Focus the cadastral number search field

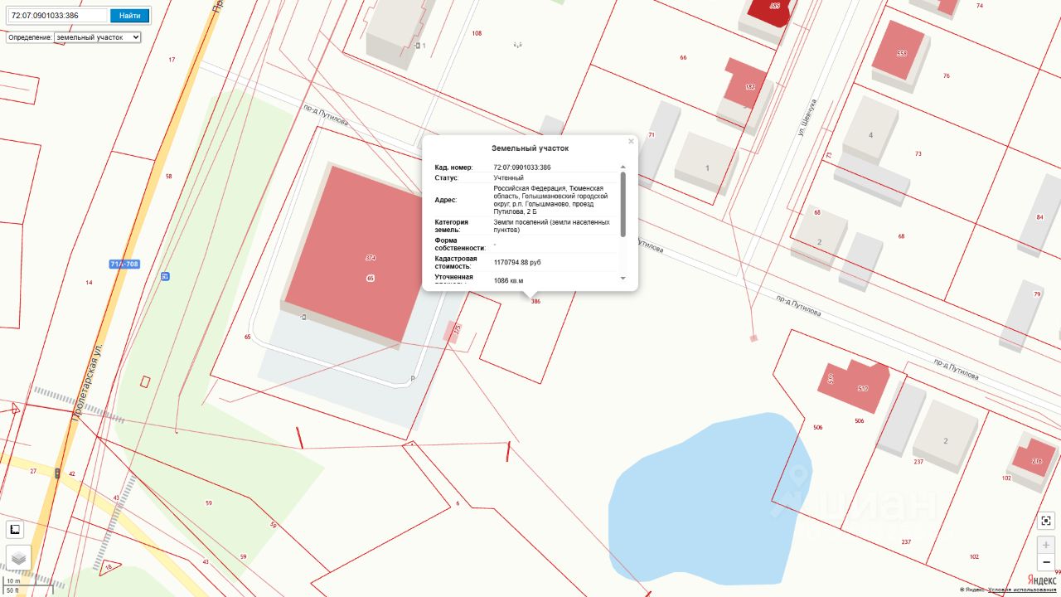click(x=57, y=15)
